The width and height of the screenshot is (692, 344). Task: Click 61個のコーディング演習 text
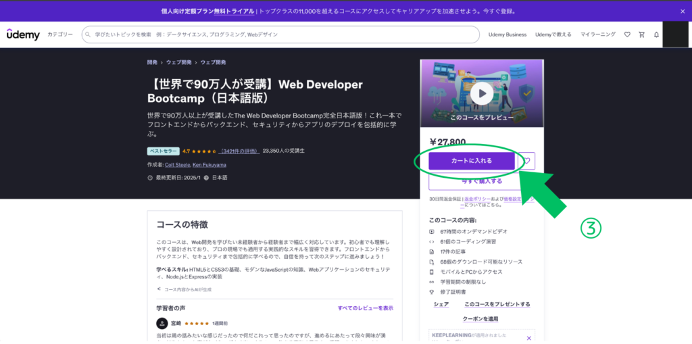point(468,241)
